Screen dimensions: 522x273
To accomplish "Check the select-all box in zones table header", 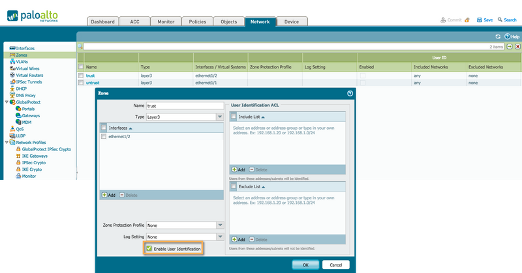I will point(80,67).
